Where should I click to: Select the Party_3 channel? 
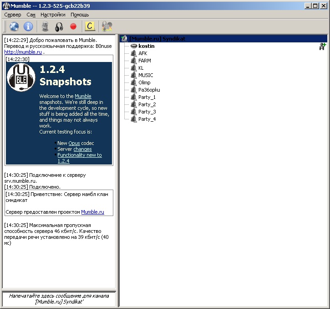point(147,112)
